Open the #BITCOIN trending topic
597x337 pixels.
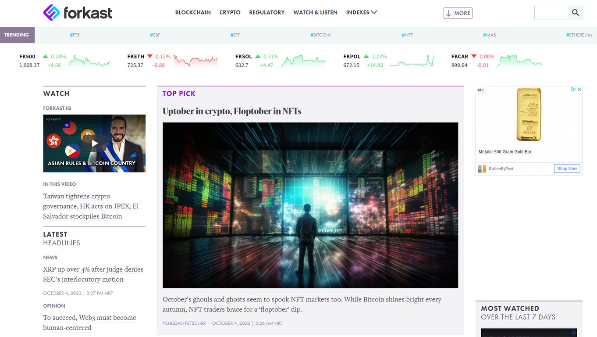coord(320,35)
